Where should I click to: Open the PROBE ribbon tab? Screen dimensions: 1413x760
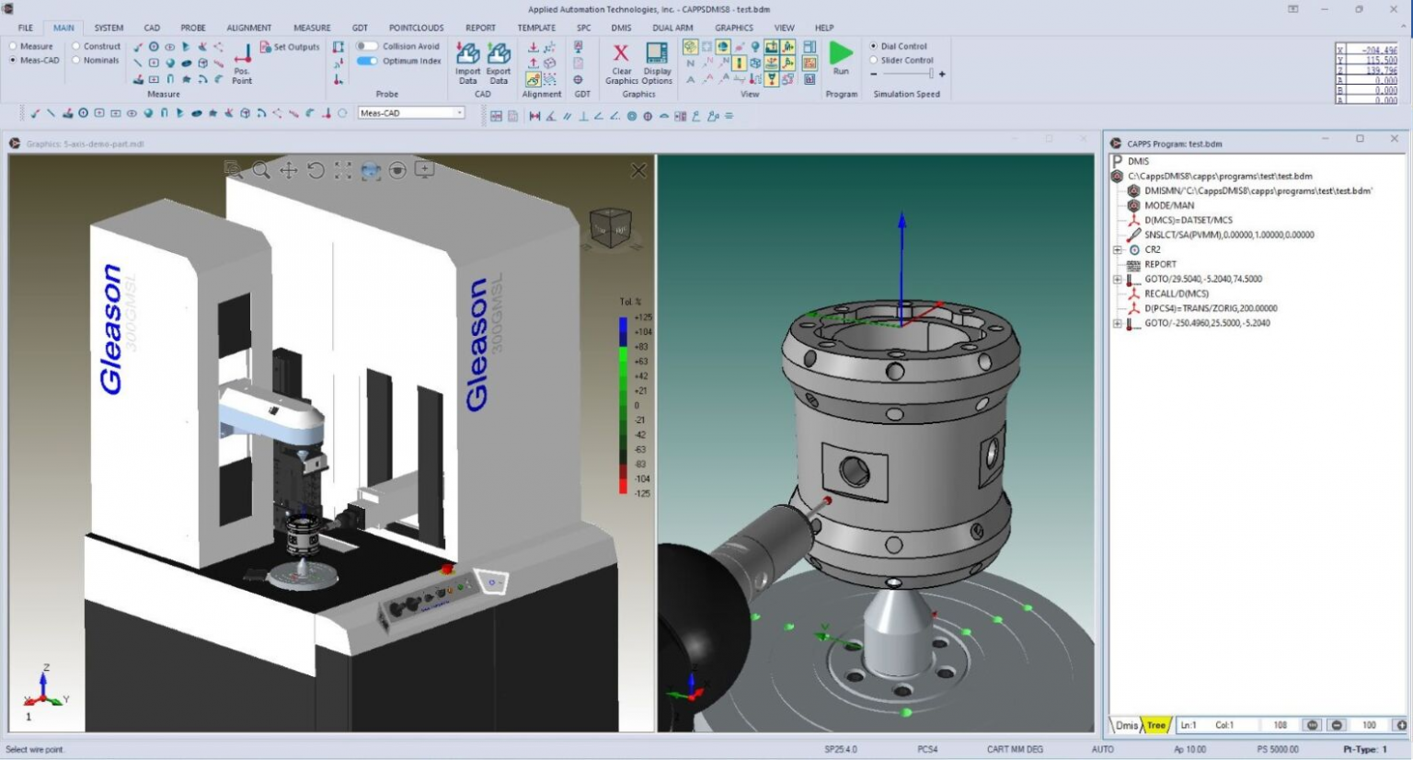click(193, 28)
